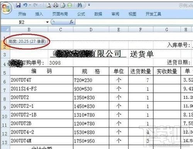This screenshot has width=193, height=149.
Task: Click cell 1750*950
Action: pos(91,141)
